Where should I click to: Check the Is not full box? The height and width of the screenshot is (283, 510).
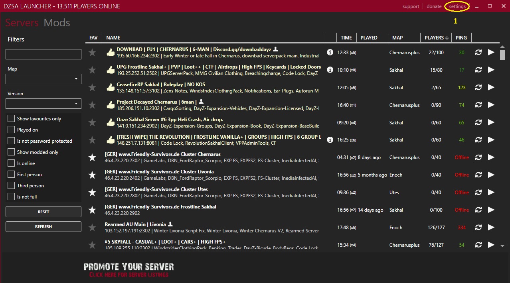tap(11, 197)
